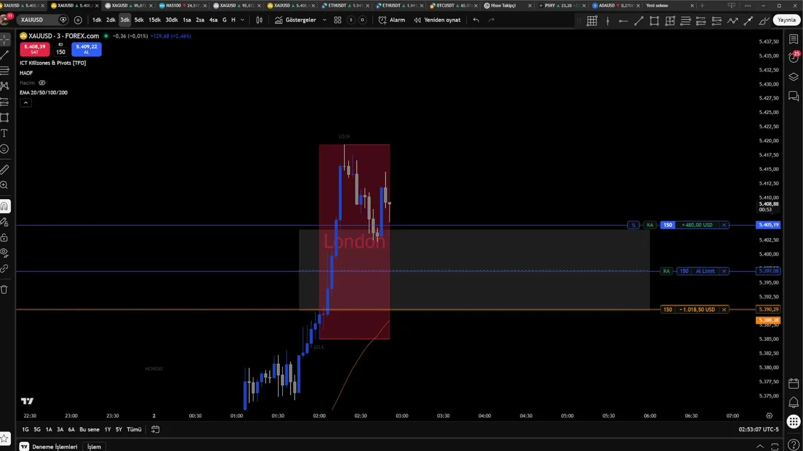Screen dimensions: 803x451
Task: Toggle lock all drawings icon
Action: 4,237
